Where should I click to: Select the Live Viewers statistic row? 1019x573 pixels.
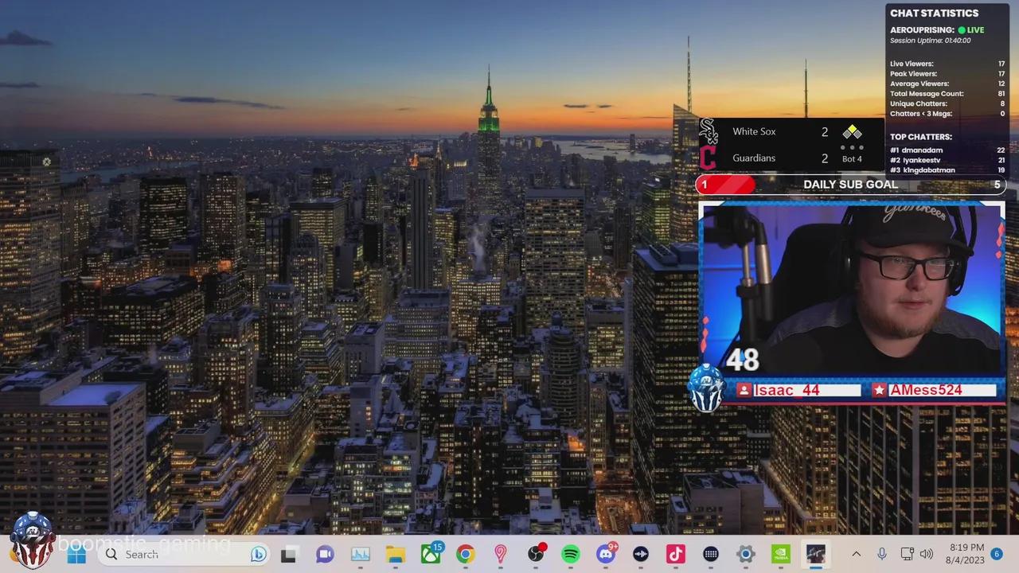947,64
